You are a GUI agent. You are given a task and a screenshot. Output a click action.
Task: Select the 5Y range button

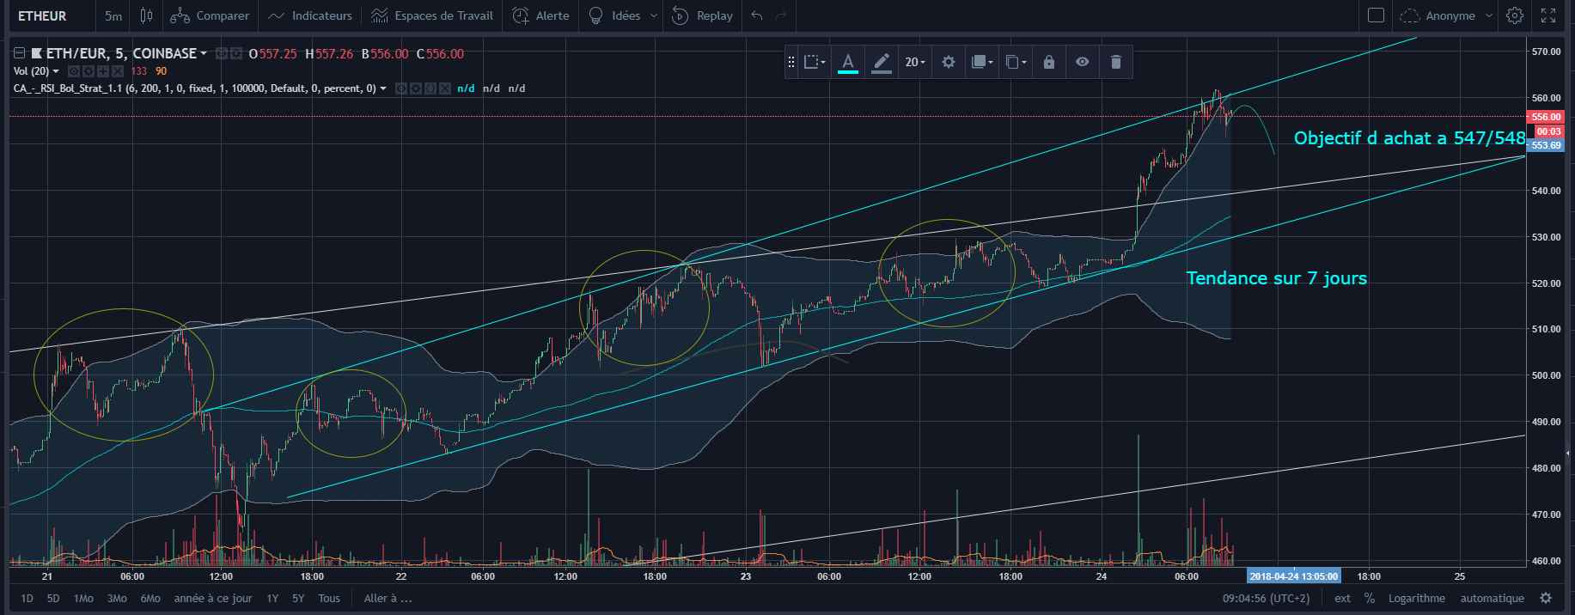(298, 598)
